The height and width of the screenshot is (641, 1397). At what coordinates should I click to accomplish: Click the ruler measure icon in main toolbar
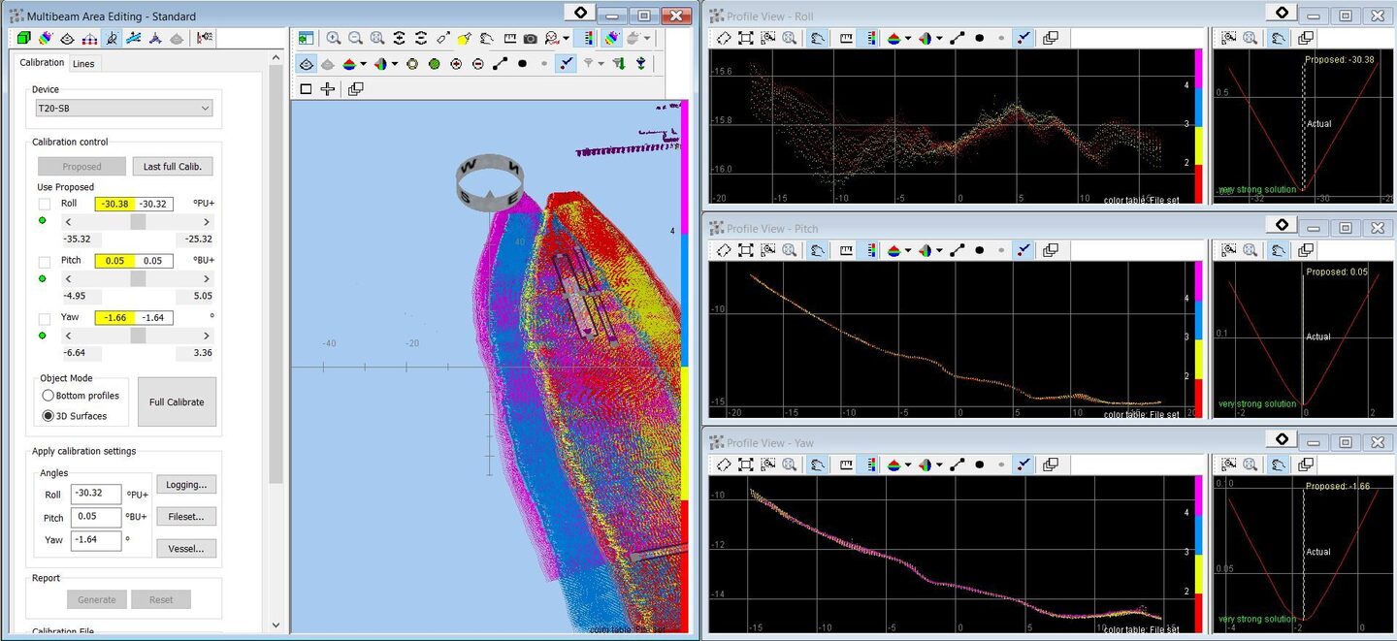click(510, 39)
